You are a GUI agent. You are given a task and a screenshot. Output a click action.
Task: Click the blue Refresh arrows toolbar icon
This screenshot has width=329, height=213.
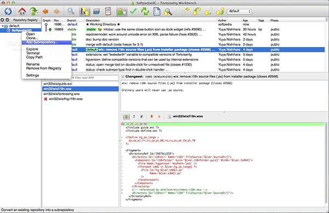8,11
